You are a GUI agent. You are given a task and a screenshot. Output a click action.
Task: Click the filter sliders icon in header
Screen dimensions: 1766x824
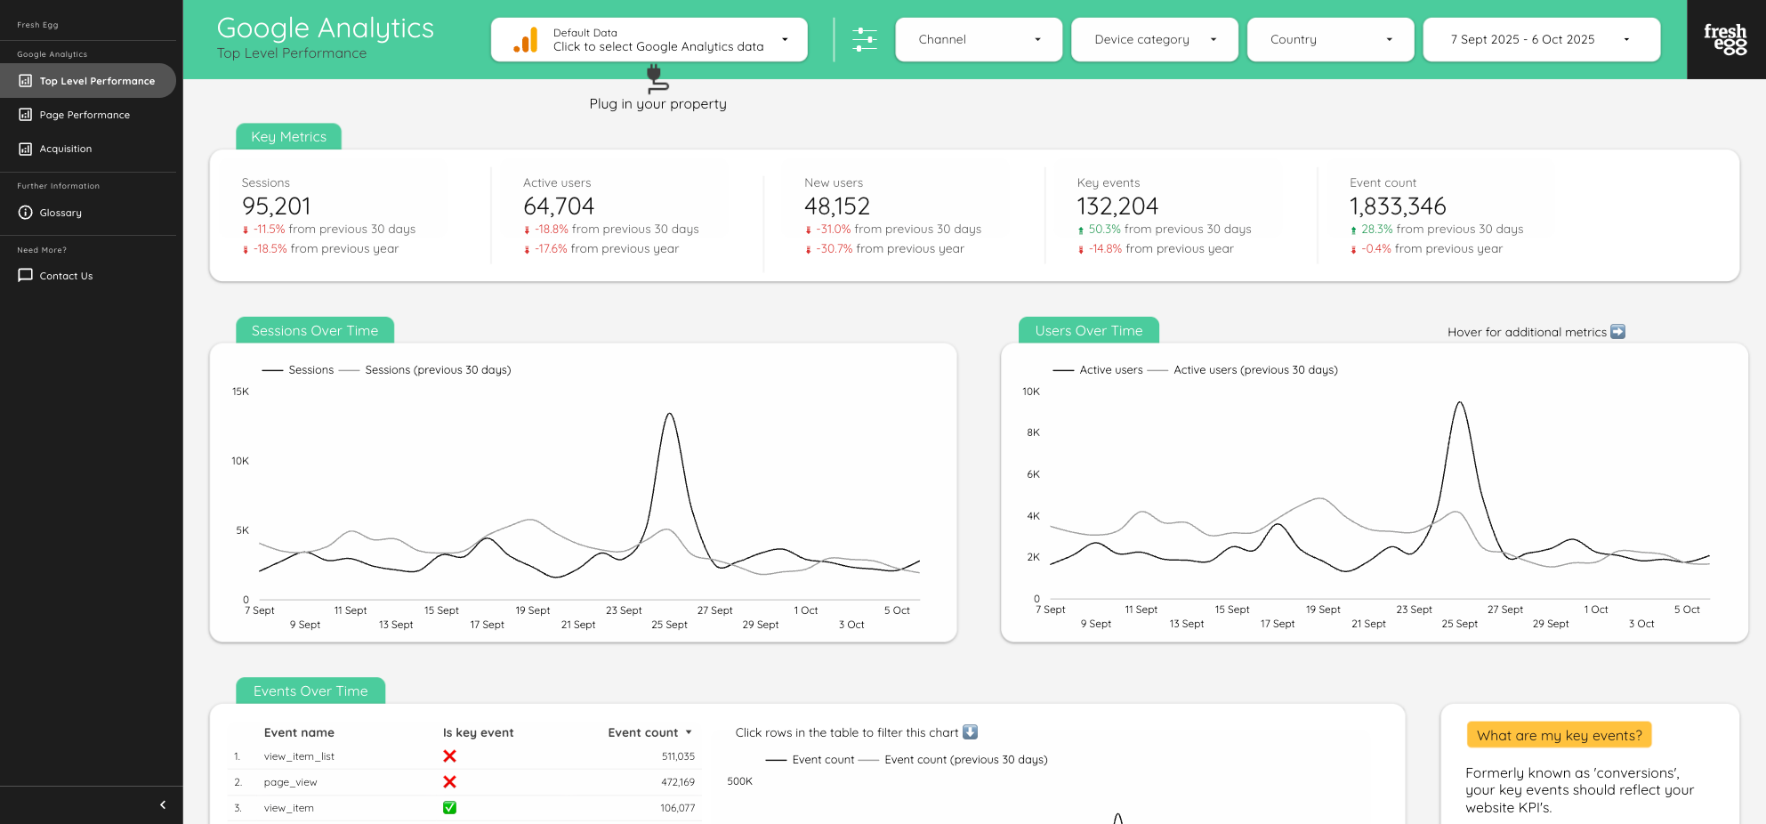pos(864,39)
